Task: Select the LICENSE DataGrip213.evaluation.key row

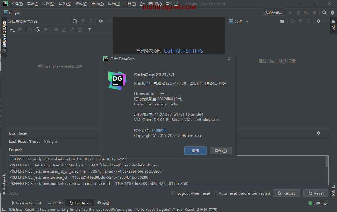Action: [x=68, y=159]
